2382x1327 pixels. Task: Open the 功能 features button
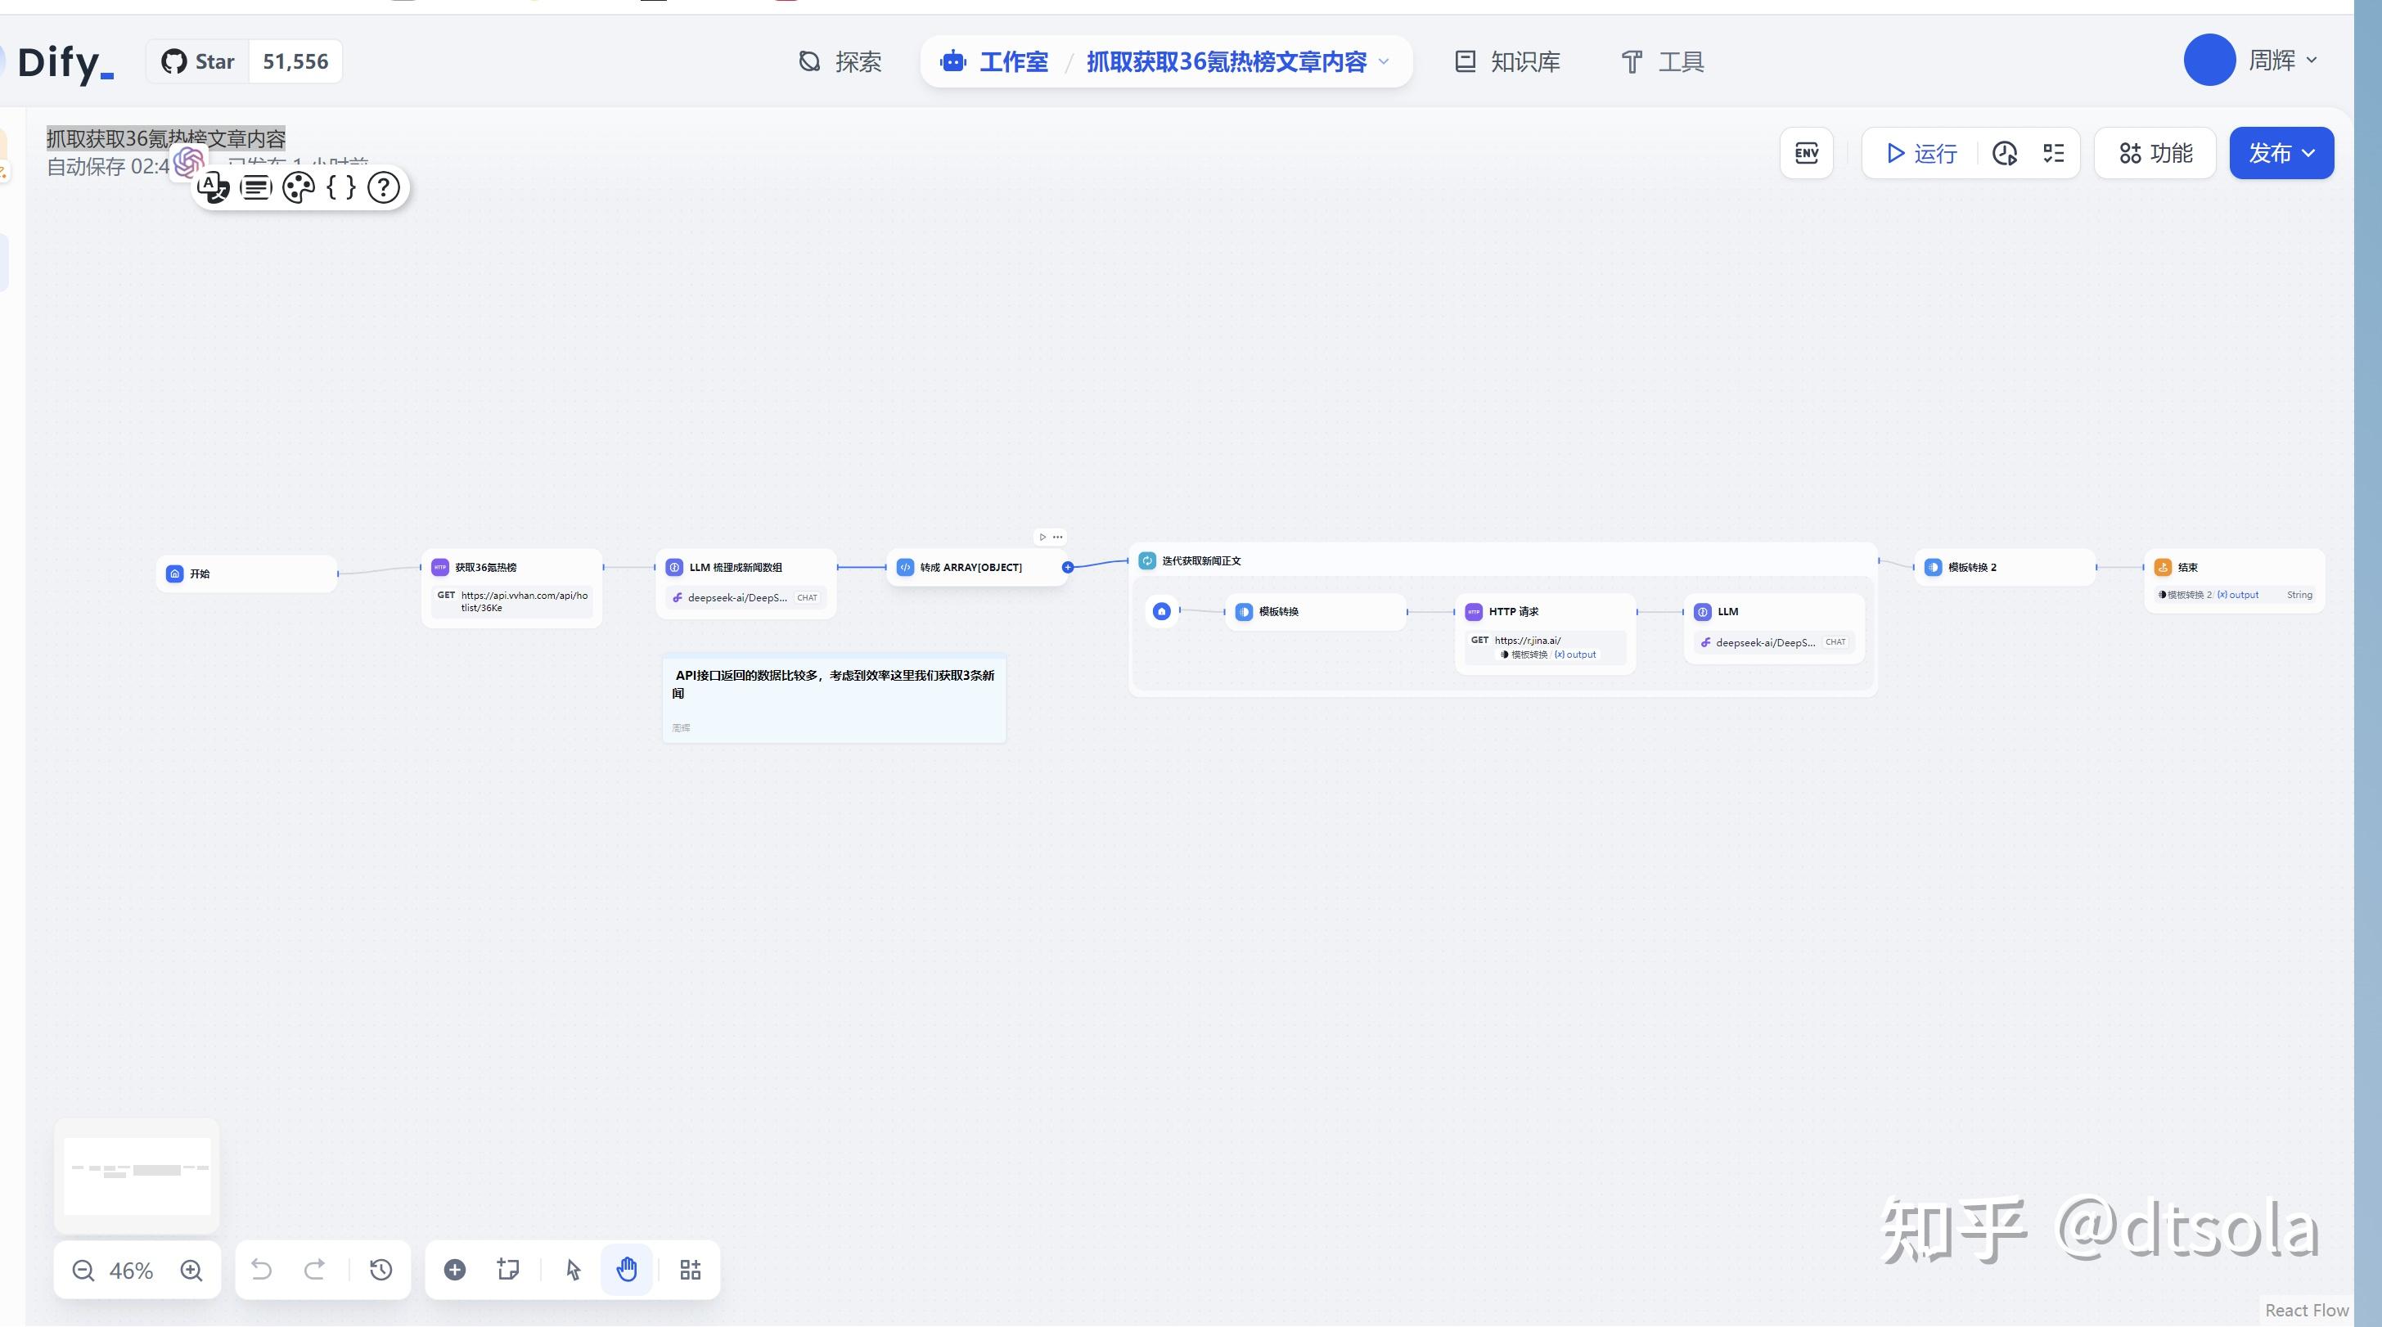coord(2155,154)
